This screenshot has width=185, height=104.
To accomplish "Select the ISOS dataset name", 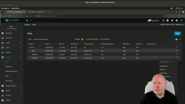I will pos(34,51).
